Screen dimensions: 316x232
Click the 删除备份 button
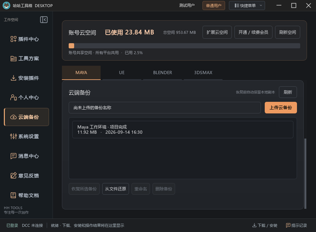click(164, 189)
